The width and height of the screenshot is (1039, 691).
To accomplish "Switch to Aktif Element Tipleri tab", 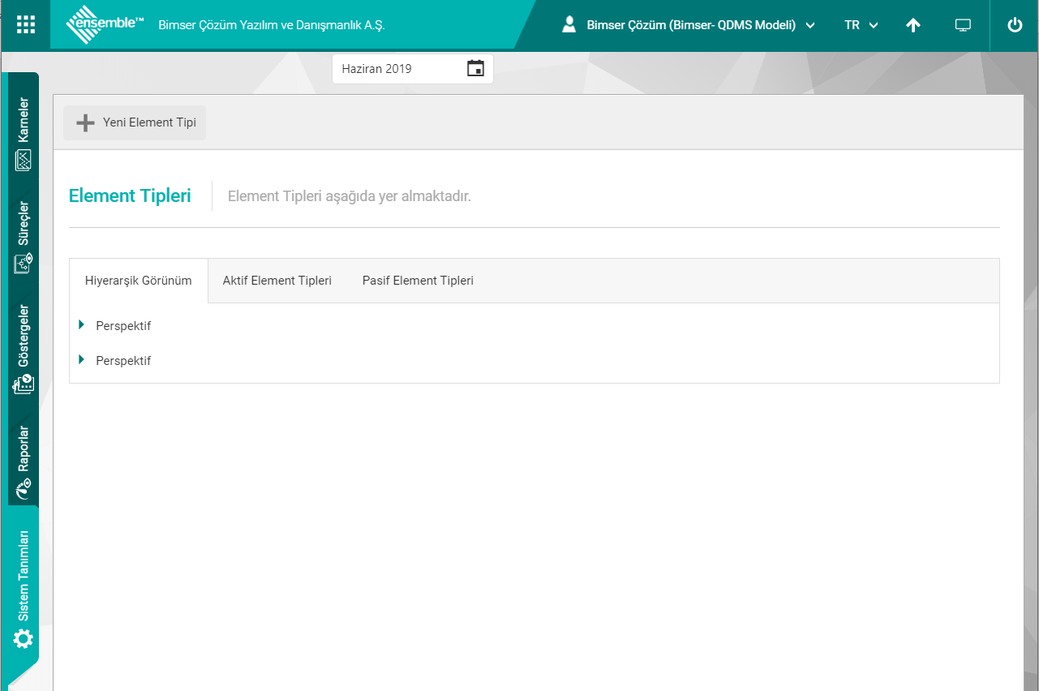I will [277, 281].
